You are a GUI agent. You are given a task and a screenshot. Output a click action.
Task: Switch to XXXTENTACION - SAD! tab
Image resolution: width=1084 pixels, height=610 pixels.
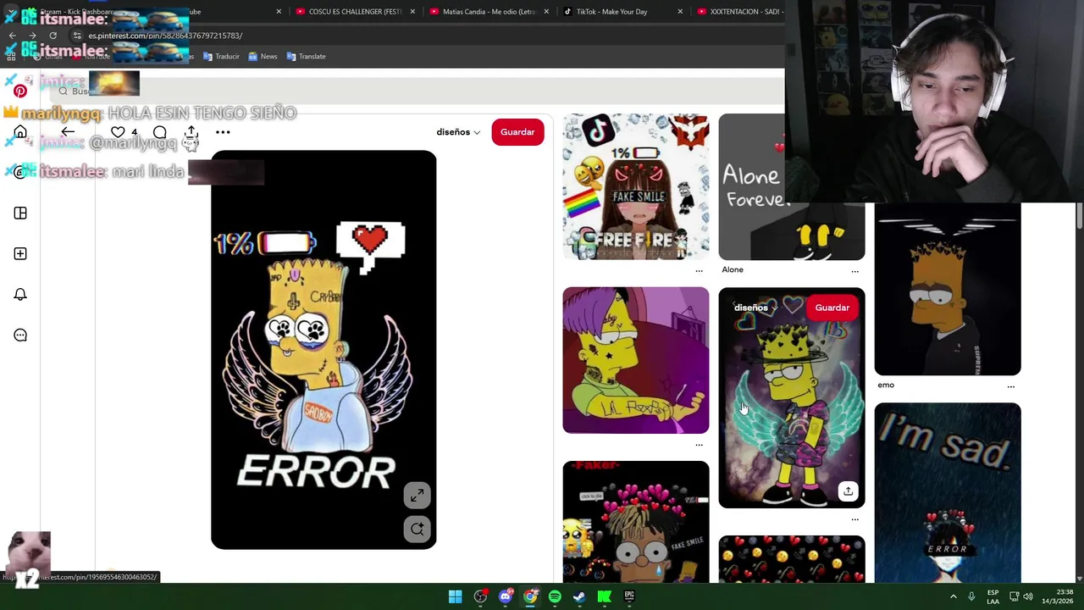click(741, 12)
